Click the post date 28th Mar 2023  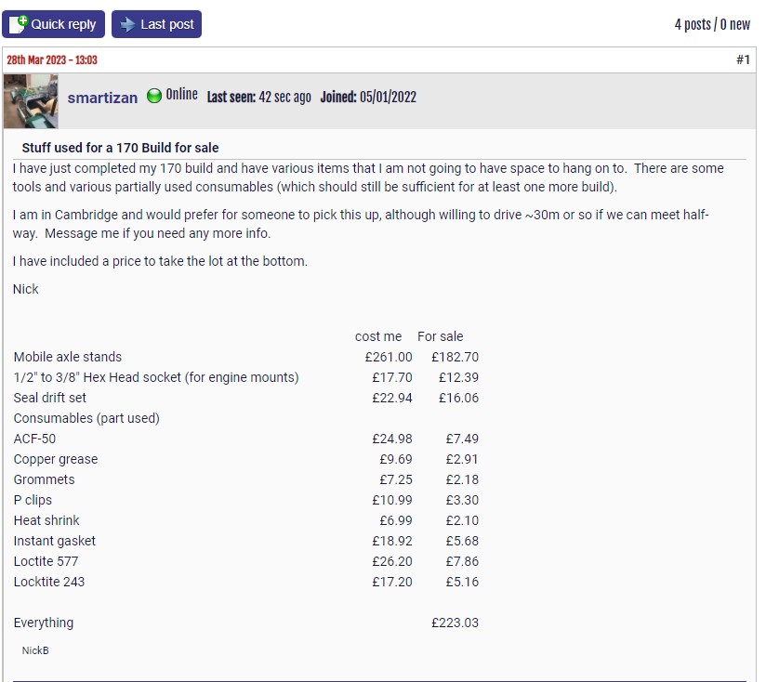pyautogui.click(x=52, y=59)
